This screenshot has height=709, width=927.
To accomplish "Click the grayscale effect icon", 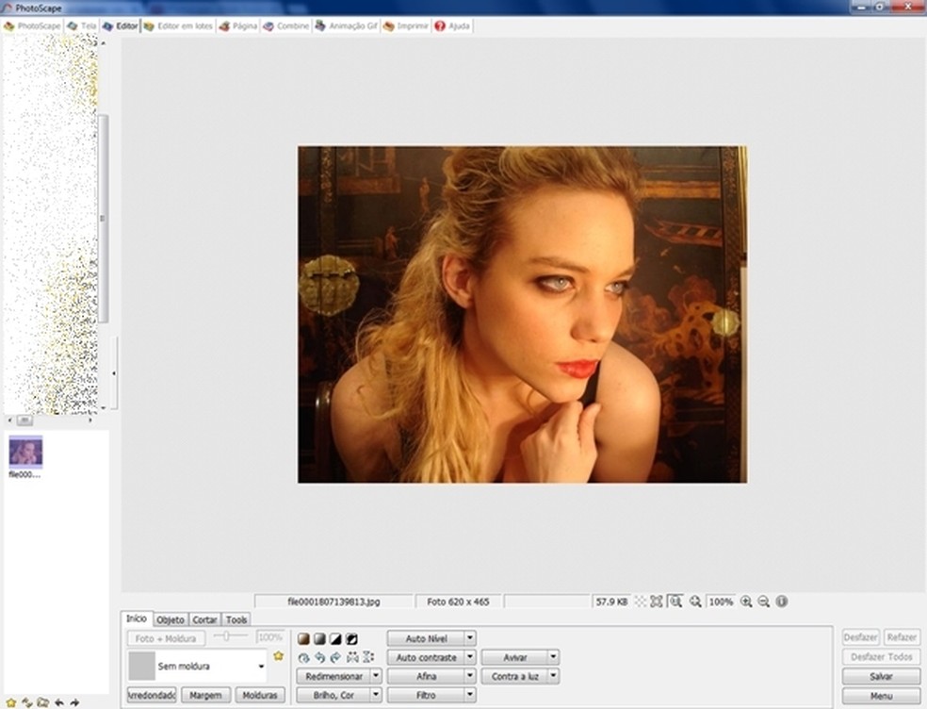I will click(319, 638).
